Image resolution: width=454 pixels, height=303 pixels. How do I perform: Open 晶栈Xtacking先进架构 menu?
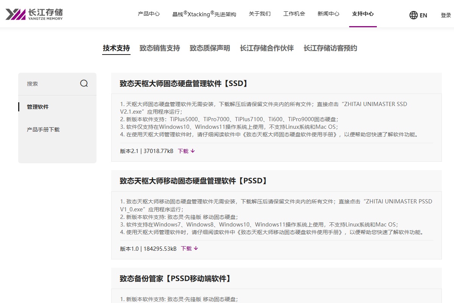204,14
